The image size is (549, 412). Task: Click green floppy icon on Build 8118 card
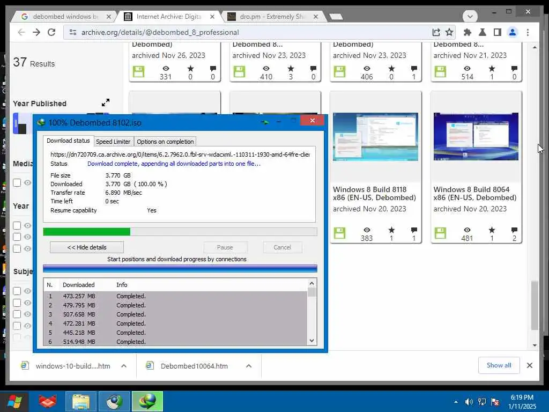pos(339,233)
